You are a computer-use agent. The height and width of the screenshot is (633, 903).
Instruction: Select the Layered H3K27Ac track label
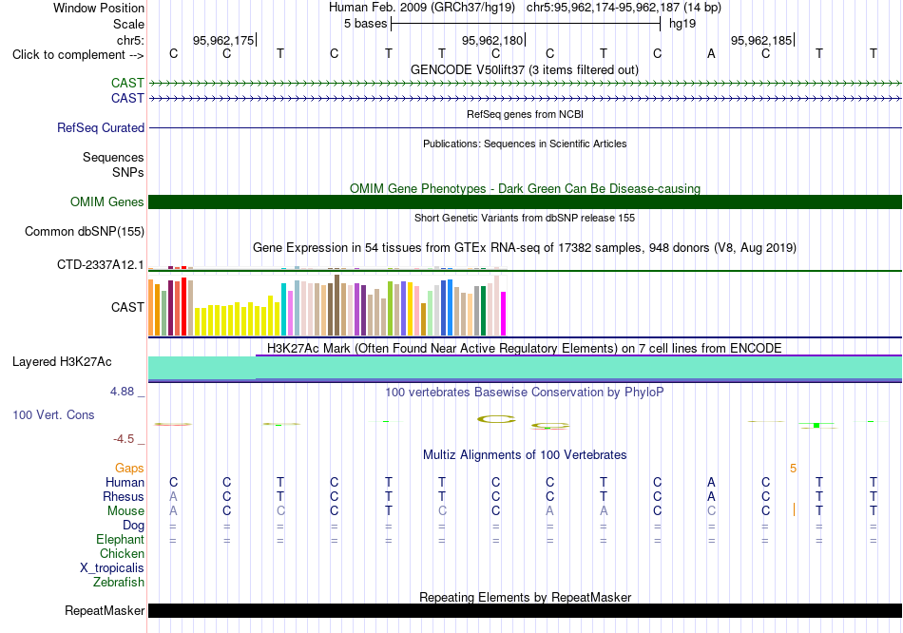pyautogui.click(x=62, y=362)
